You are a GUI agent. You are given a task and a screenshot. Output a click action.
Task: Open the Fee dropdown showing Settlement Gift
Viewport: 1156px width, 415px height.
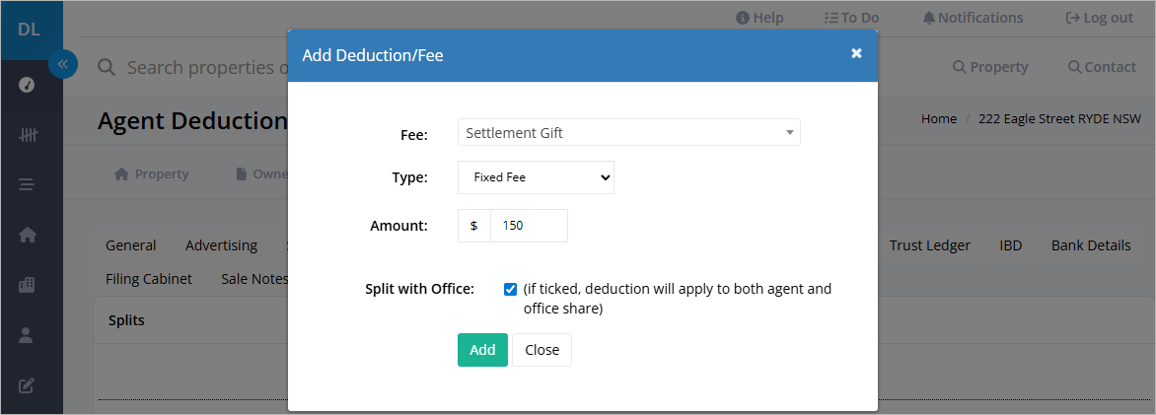tap(629, 133)
